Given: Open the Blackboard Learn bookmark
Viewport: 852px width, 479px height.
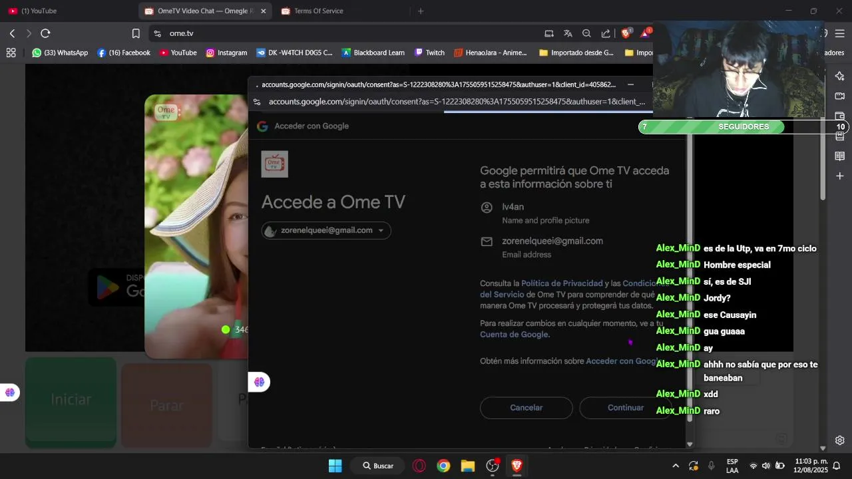Looking at the screenshot, I should coord(373,53).
